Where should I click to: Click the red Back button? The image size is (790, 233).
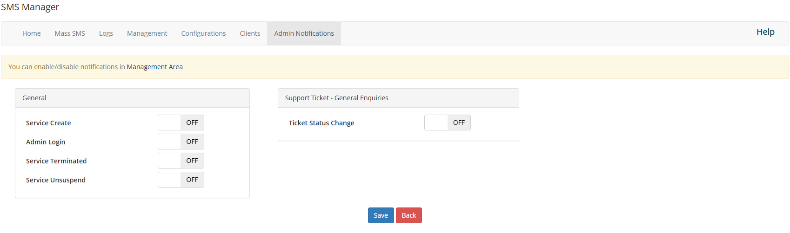coord(409,215)
